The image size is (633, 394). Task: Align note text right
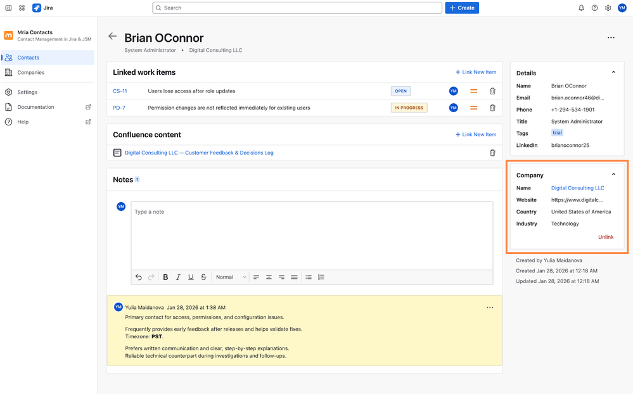pos(281,277)
